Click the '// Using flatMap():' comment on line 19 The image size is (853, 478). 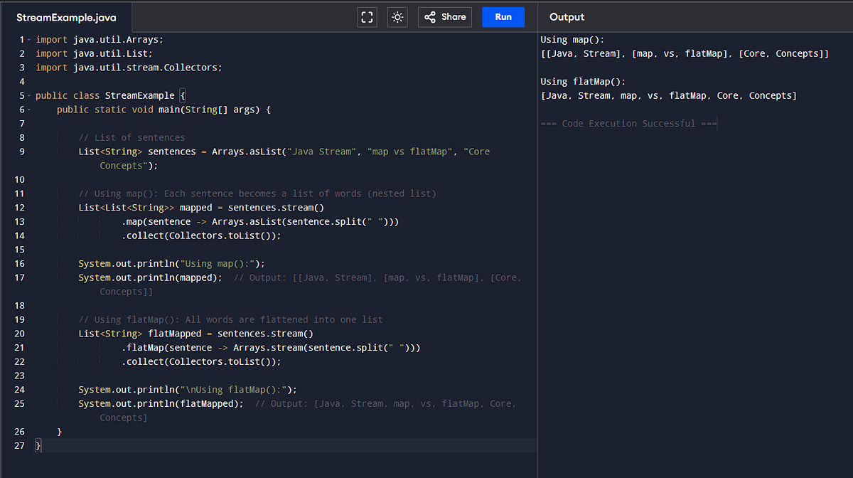tap(230, 319)
